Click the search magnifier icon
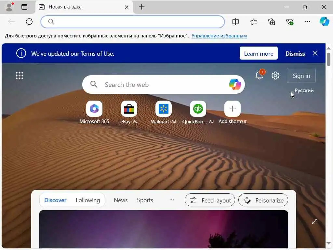Image resolution: width=333 pixels, height=250 pixels. 94,84
